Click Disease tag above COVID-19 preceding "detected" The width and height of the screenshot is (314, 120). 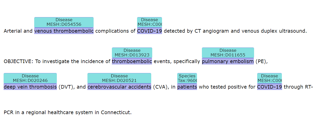point(149,22)
